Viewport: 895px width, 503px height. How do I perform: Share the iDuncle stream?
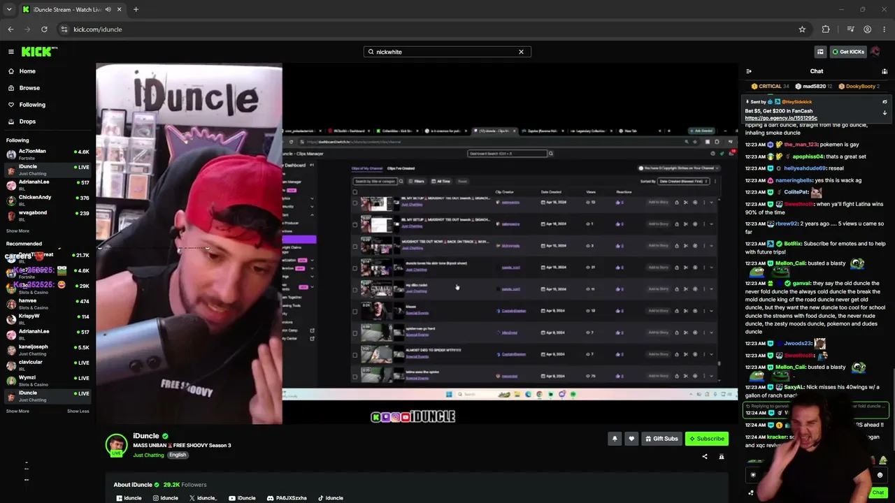click(x=705, y=457)
